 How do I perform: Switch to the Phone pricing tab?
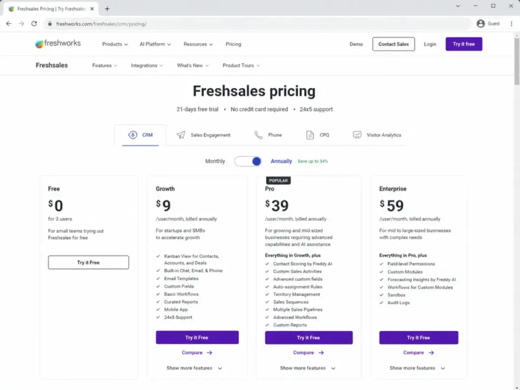[268, 135]
